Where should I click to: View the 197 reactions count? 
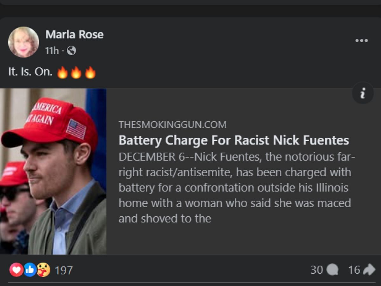click(64, 270)
